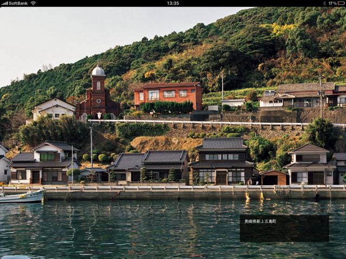Tap the Wi-Fi icon in status bar
This screenshot has width=346, height=259.
tap(33, 3)
